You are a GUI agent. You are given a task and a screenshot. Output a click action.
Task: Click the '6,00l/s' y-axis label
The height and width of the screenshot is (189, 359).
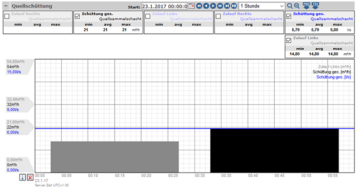[13, 132]
